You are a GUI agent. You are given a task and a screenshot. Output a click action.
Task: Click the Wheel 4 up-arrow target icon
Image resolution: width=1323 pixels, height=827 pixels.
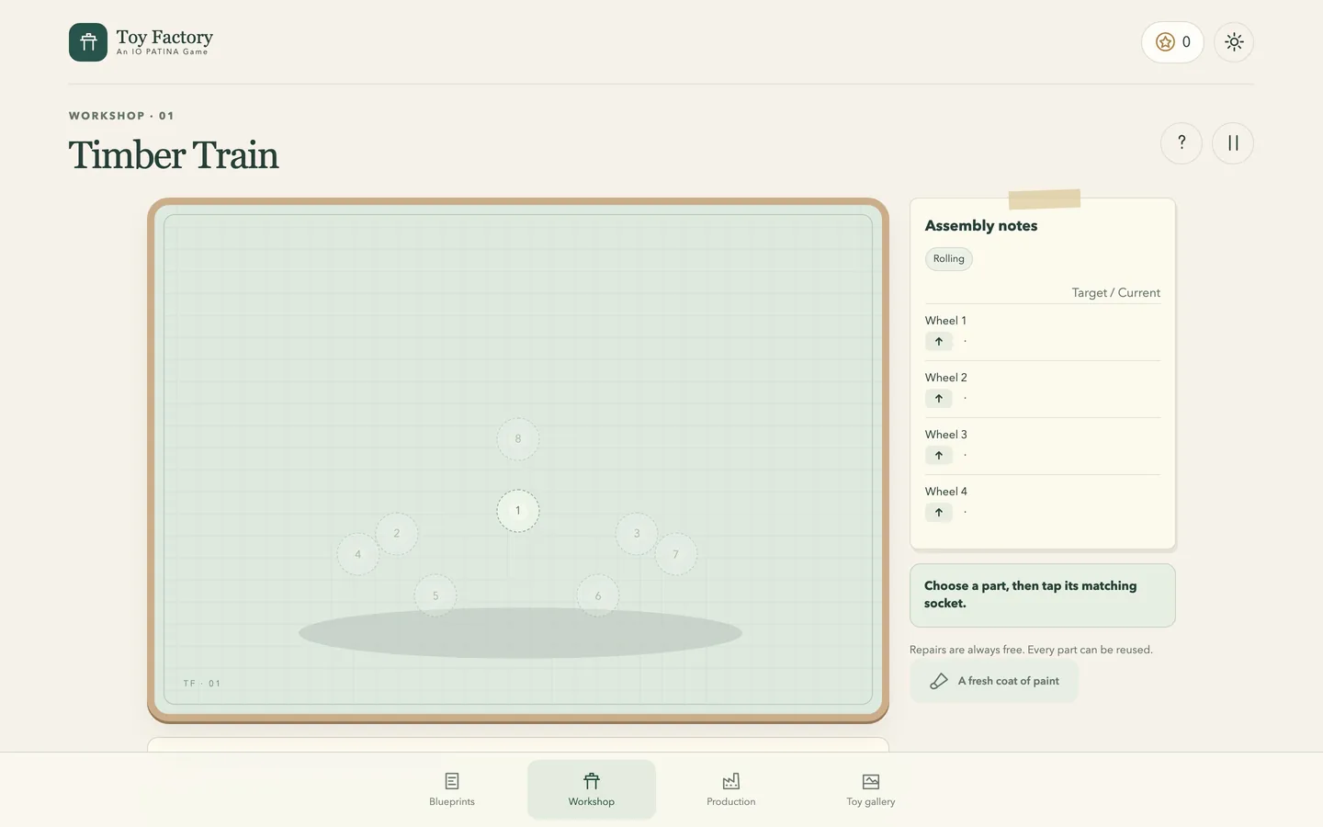pyautogui.click(x=939, y=513)
